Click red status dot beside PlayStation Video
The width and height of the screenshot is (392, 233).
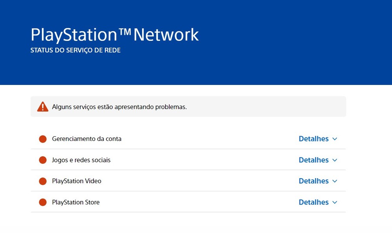click(x=43, y=181)
